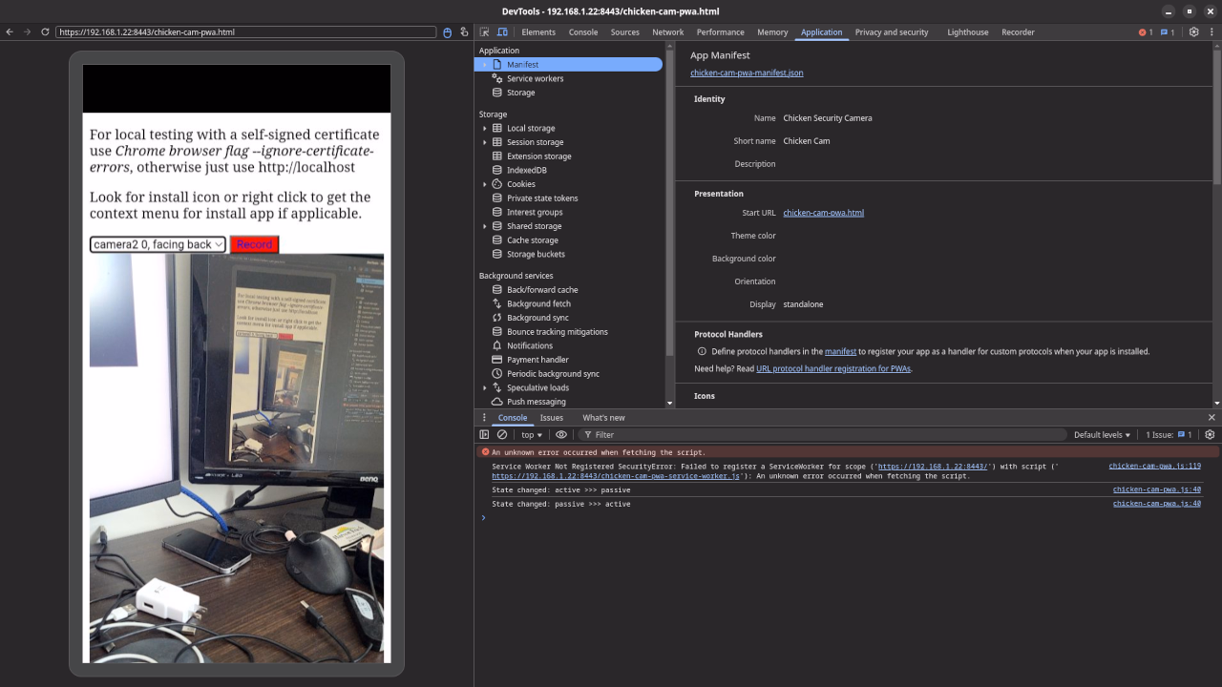Click the red error count indicator

(x=1146, y=32)
